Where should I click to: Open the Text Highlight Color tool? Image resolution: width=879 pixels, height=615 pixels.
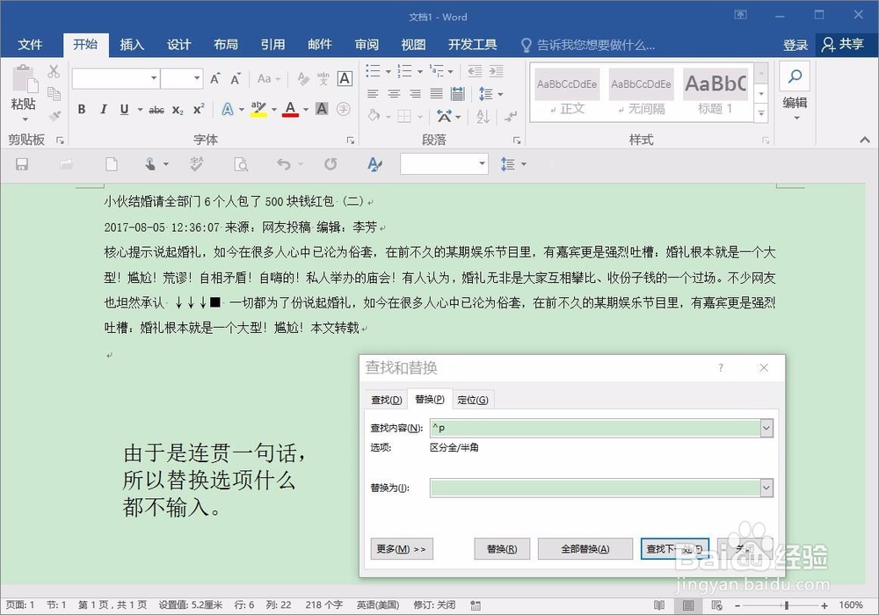coord(257,109)
